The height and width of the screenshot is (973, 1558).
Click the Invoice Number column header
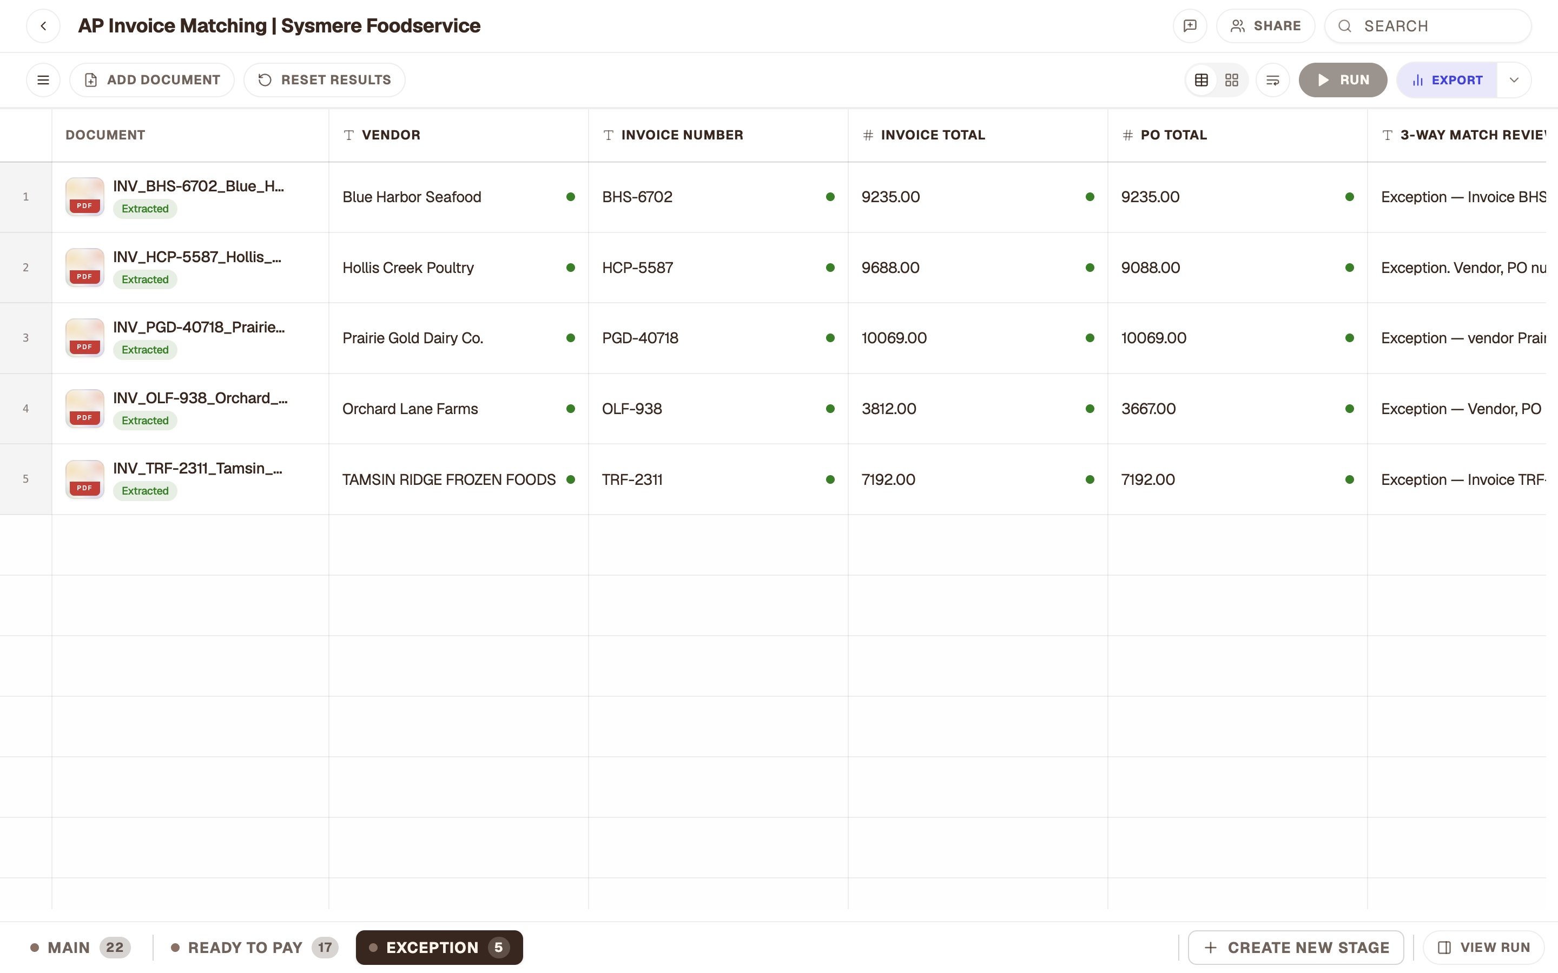(x=718, y=135)
